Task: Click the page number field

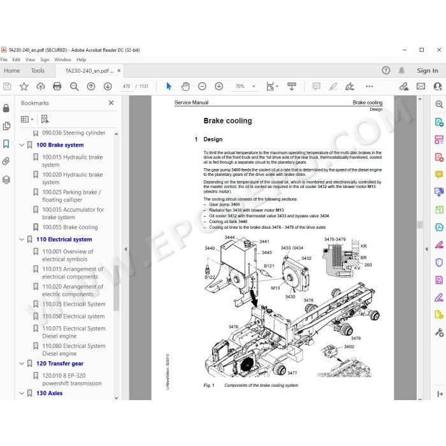Action: tap(126, 86)
